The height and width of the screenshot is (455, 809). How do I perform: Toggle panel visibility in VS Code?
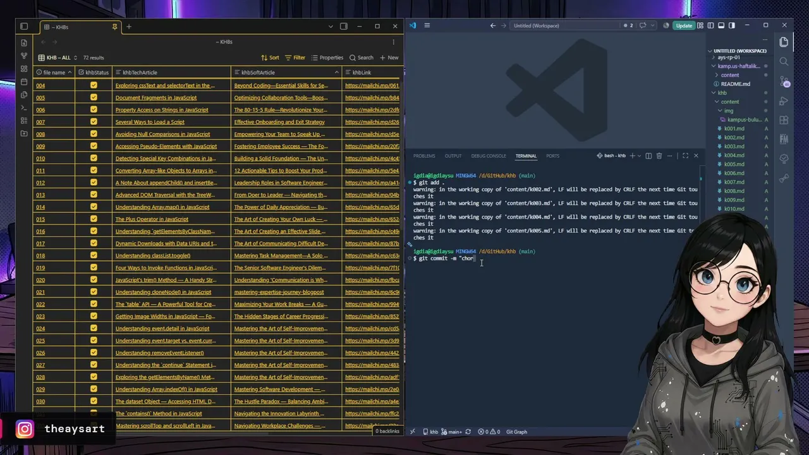[x=721, y=26]
